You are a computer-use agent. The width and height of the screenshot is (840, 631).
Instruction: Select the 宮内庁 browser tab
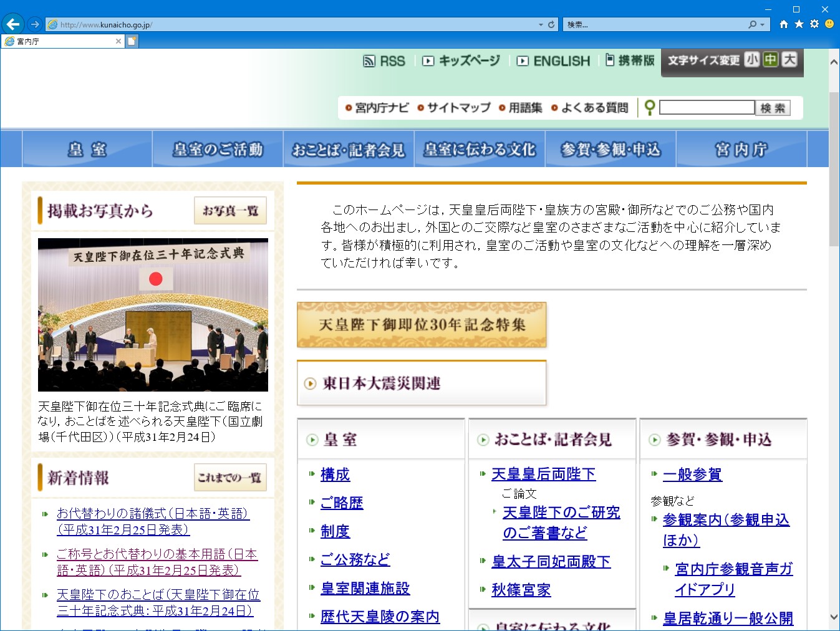tap(62, 41)
